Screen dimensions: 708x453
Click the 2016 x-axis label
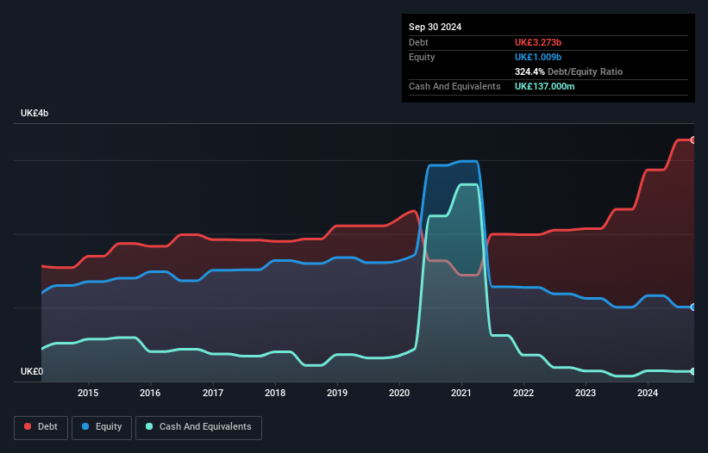[x=150, y=393]
